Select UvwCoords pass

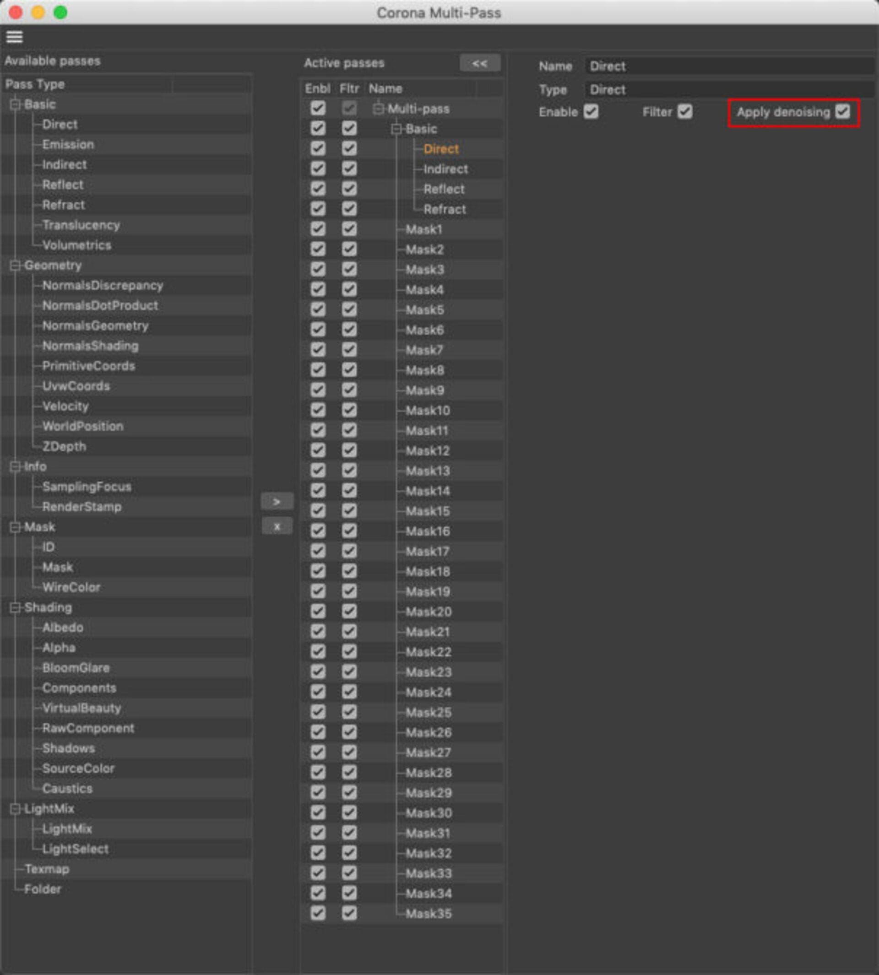[76, 386]
